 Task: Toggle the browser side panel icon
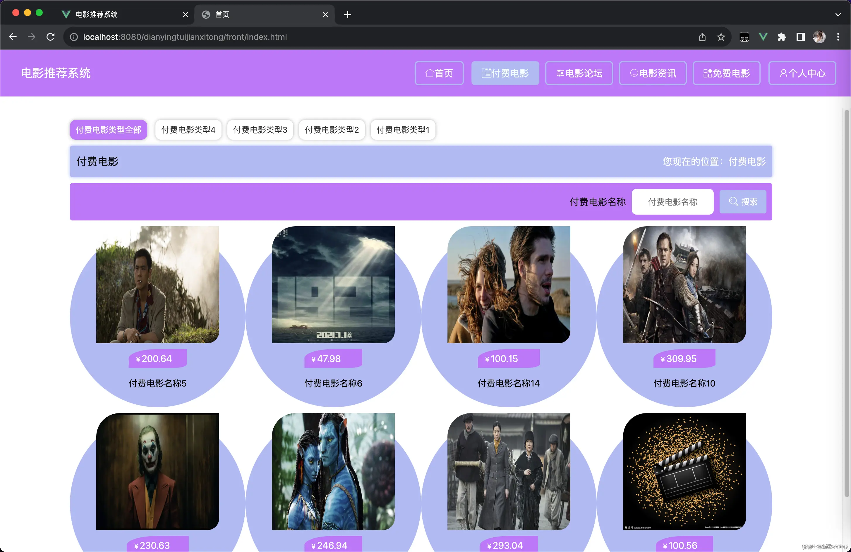click(800, 37)
